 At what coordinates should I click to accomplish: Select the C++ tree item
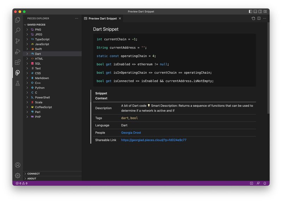coord(52,83)
